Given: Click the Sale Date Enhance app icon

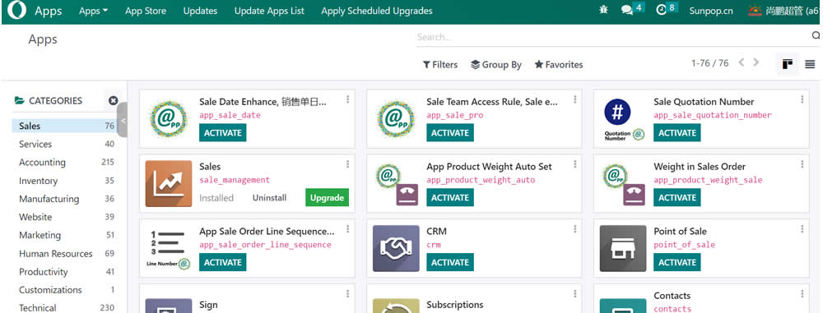Looking at the screenshot, I should (169, 119).
